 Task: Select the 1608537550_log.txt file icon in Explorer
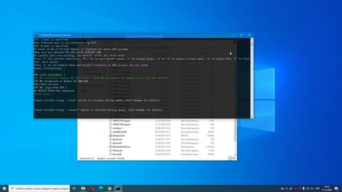tap(111, 124)
